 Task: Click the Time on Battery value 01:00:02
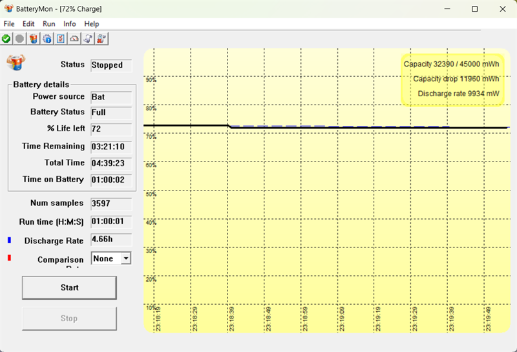pos(111,180)
